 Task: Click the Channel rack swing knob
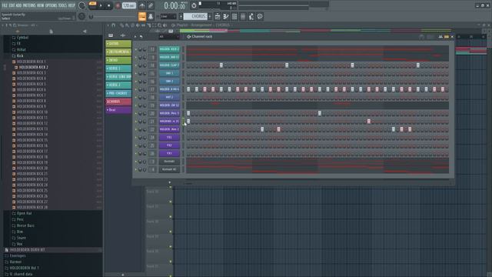click(x=421, y=37)
